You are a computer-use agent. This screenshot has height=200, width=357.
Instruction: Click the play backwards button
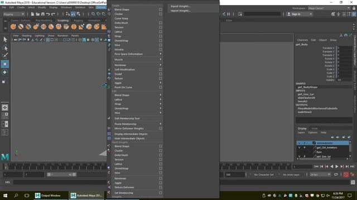pyautogui.click(x=332, y=167)
